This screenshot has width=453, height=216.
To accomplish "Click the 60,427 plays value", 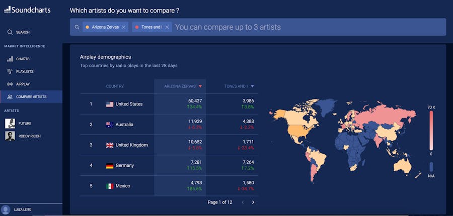I will (195, 101).
